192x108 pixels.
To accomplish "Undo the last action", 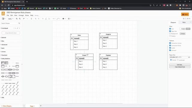I will click(x=24, y=19).
